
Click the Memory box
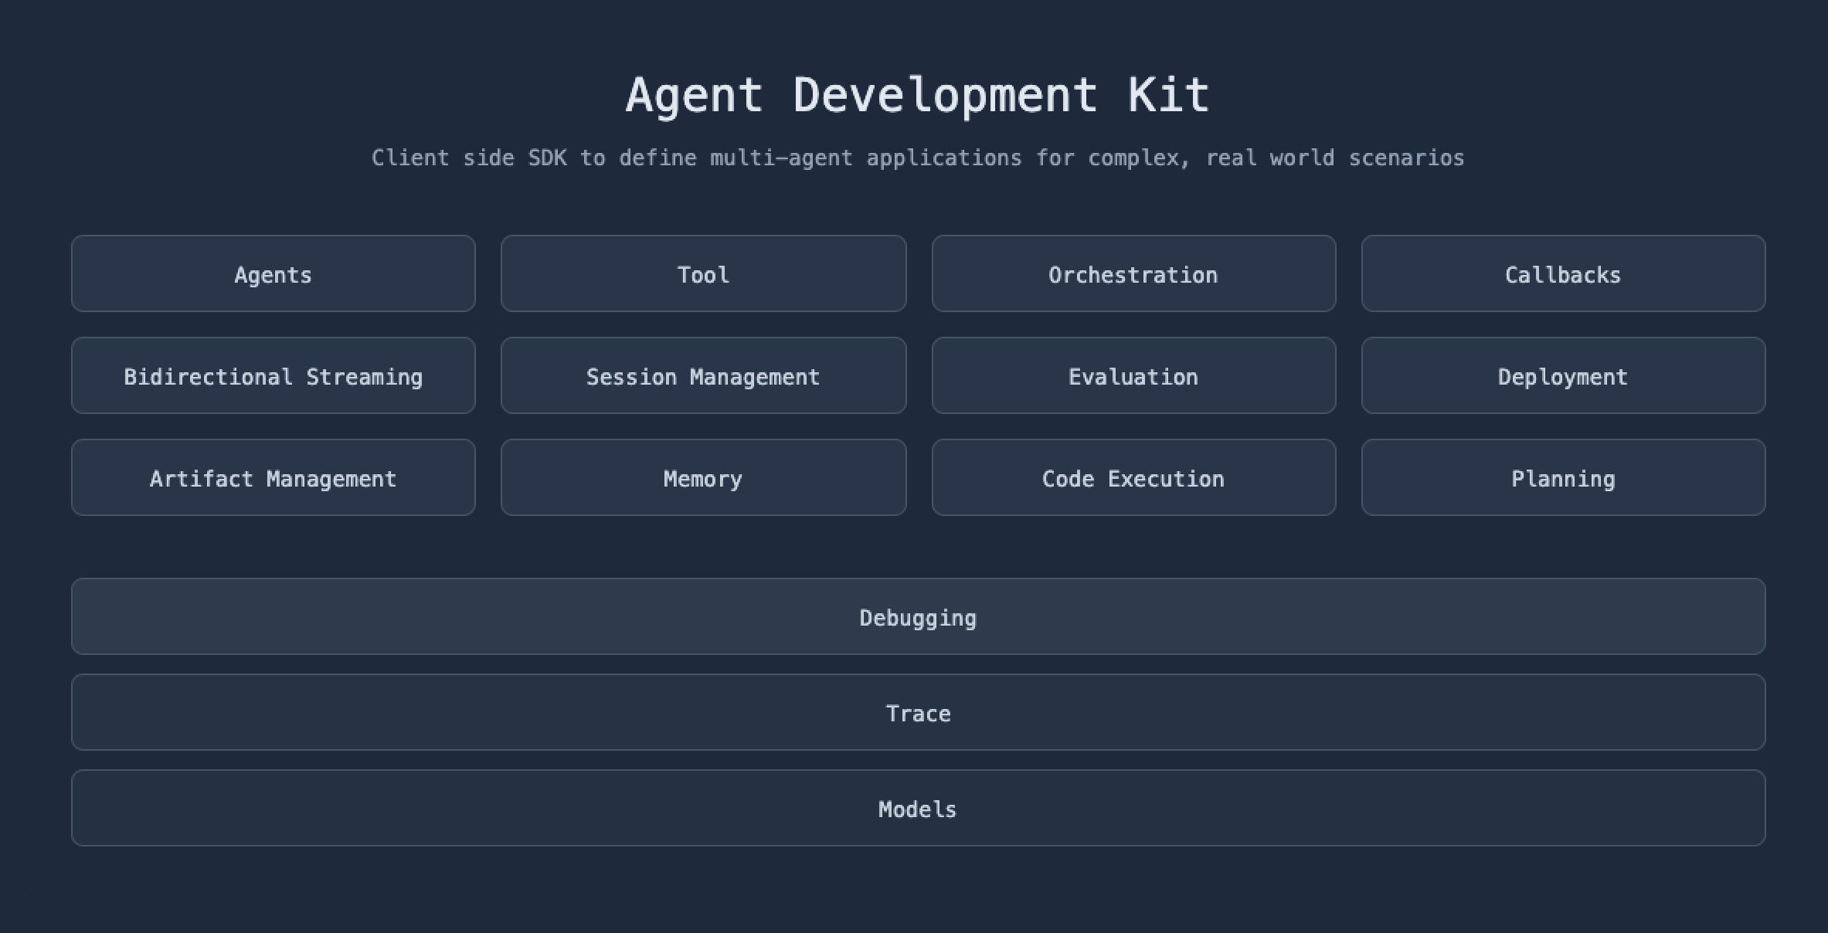tap(703, 478)
